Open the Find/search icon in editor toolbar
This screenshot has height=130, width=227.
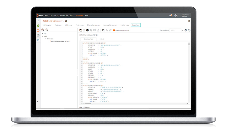click(103, 30)
